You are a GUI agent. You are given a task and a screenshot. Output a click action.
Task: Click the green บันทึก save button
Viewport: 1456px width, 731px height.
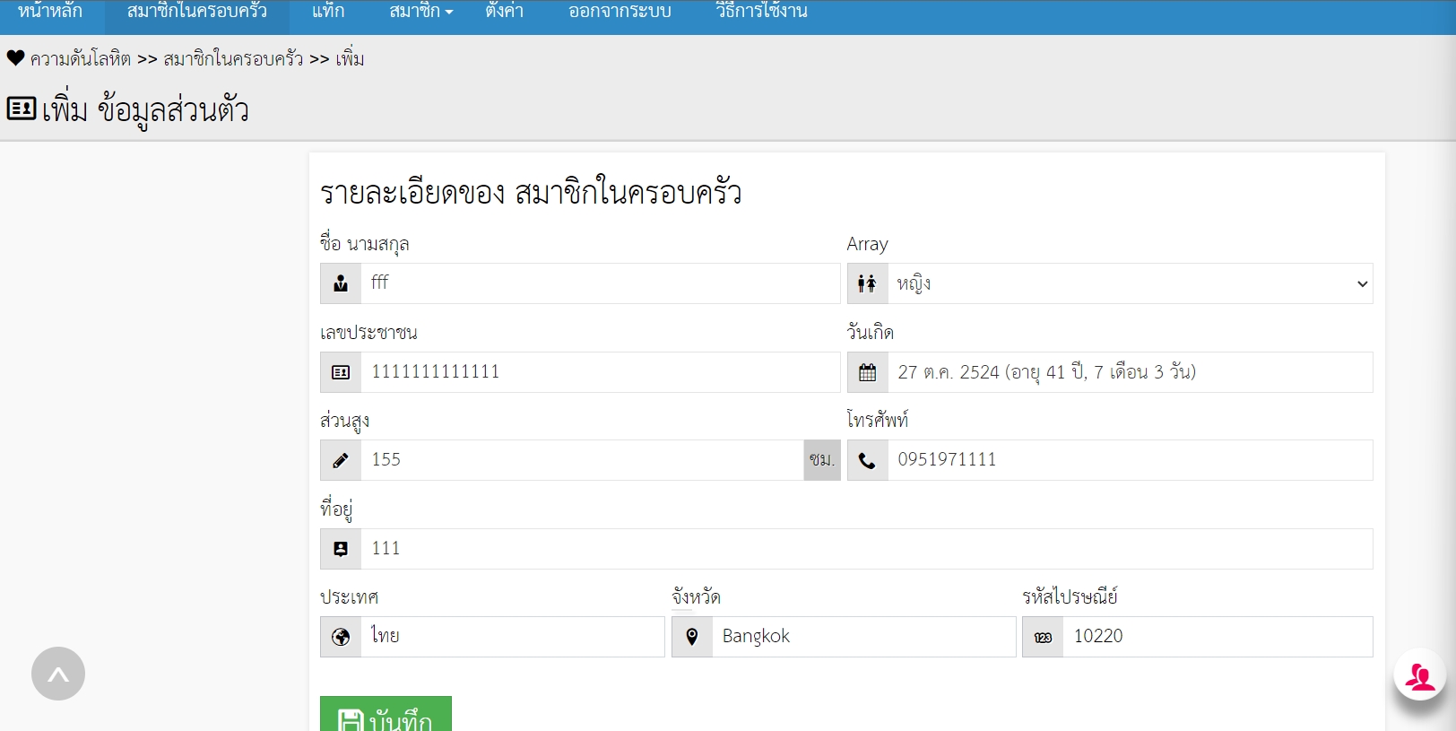[x=386, y=715]
